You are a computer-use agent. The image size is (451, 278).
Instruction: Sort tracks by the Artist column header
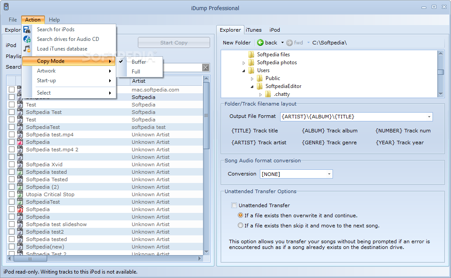[166, 81]
